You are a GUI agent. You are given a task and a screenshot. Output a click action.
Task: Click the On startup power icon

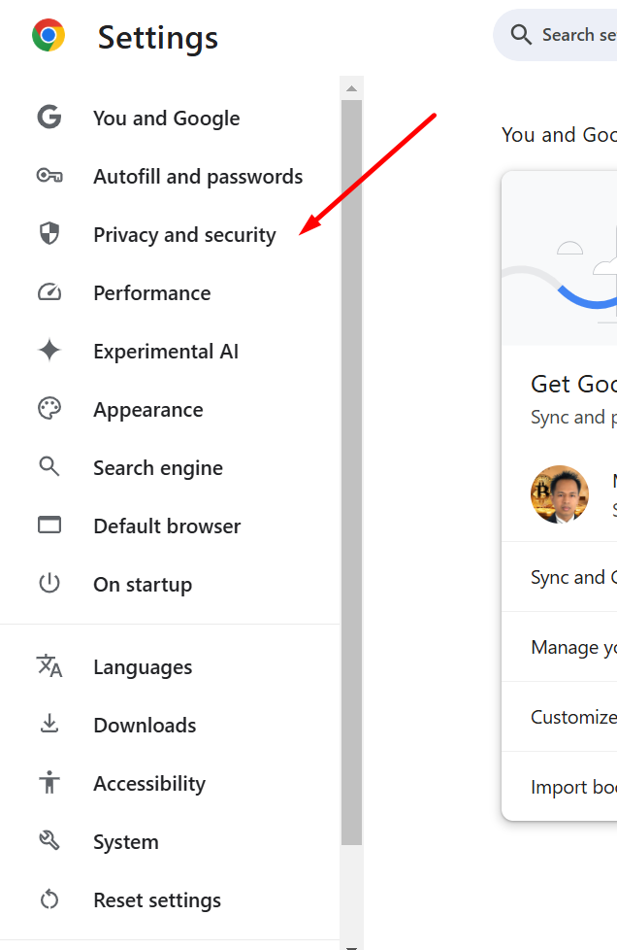pyautogui.click(x=49, y=585)
